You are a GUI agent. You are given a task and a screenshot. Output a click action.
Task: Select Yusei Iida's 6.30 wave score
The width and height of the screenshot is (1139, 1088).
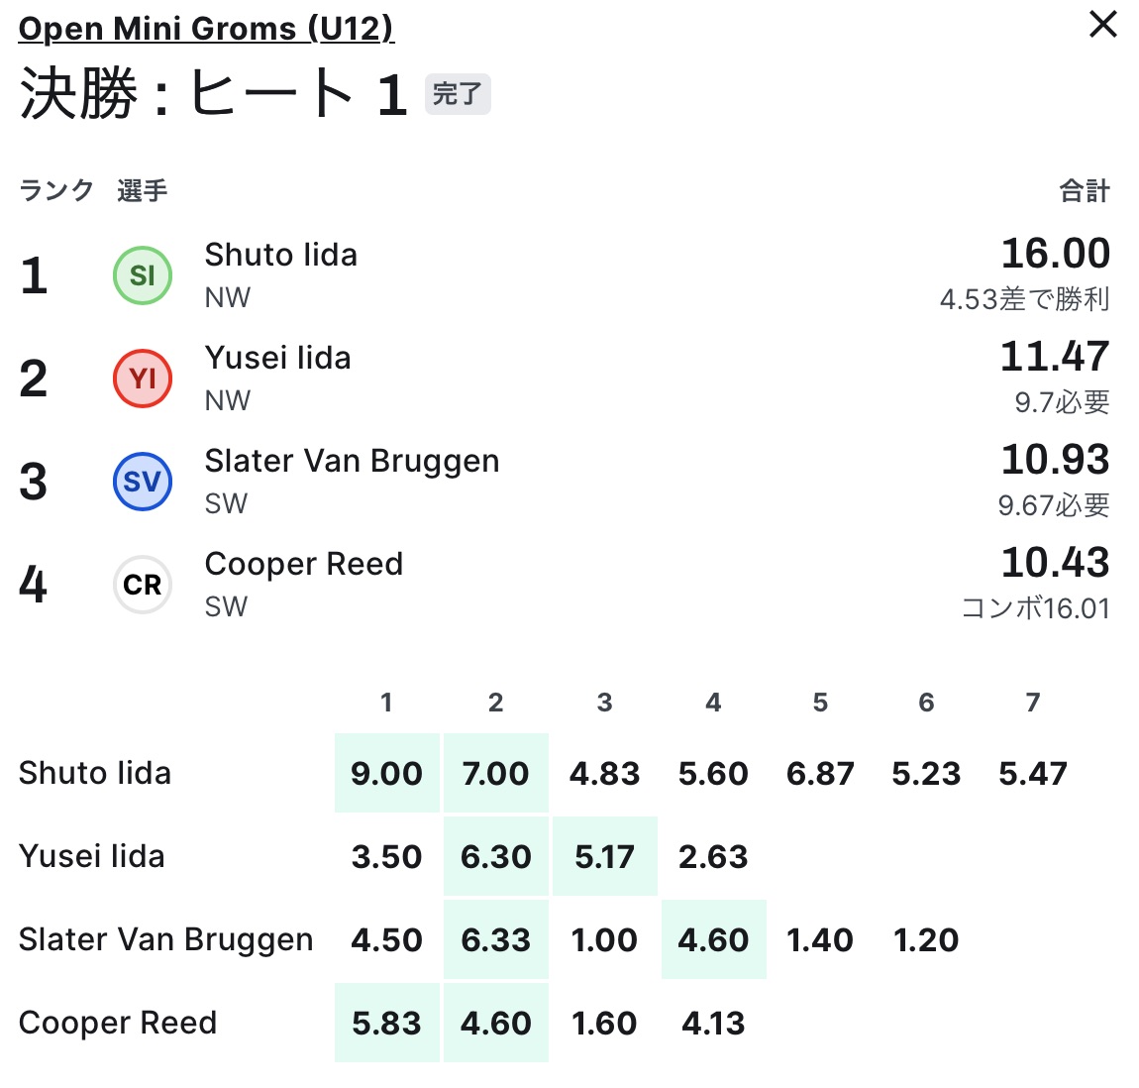pyautogui.click(x=496, y=857)
